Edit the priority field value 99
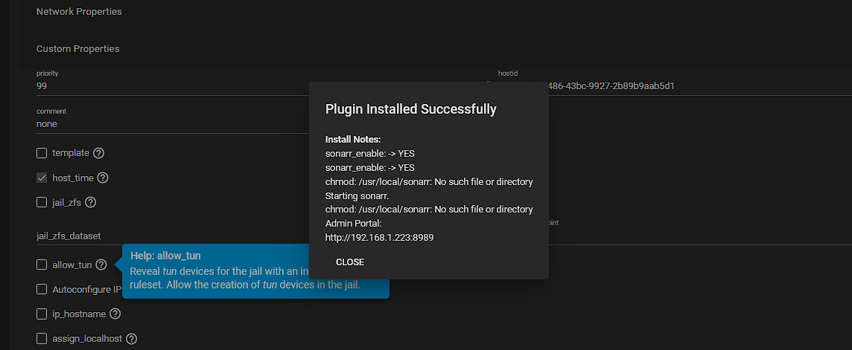Viewport: 852px width, 350px height. [x=172, y=86]
